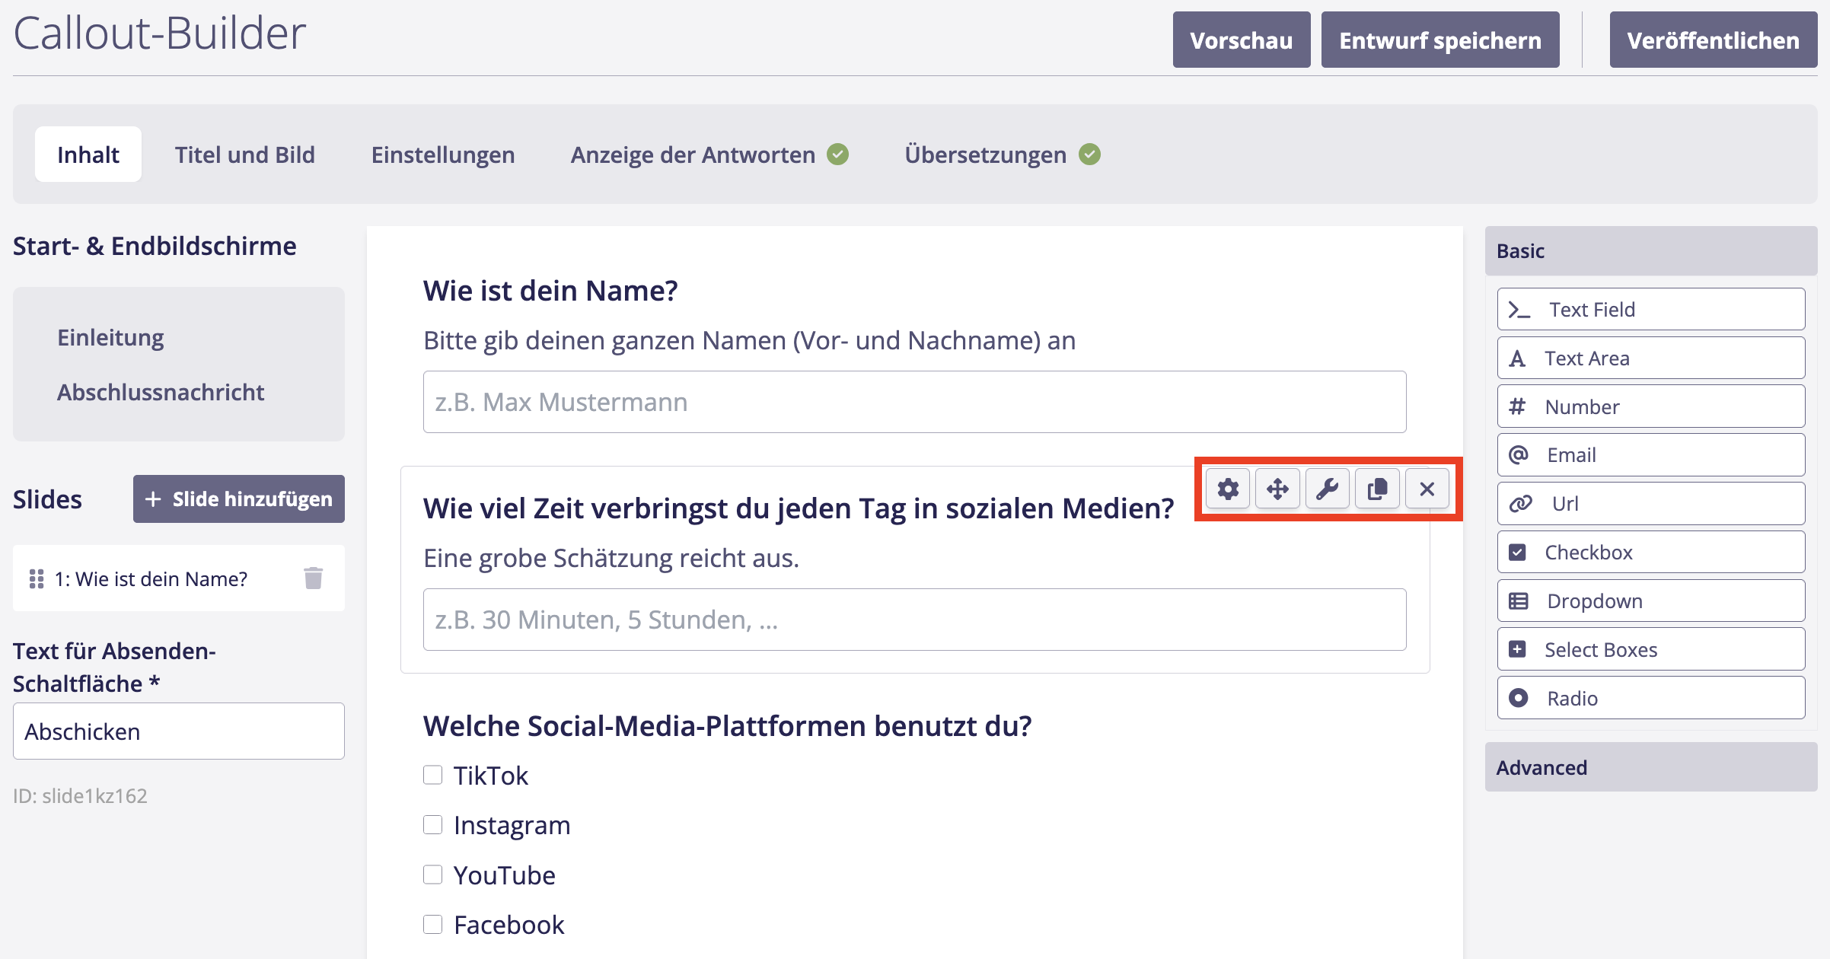Screen dimensions: 1830x959
Task: Select the Dropdown component in Basic panel
Action: pos(1650,601)
